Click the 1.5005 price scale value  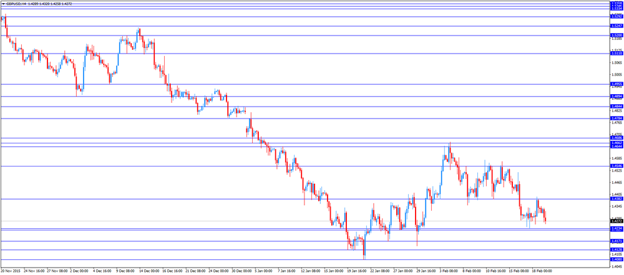617,75
